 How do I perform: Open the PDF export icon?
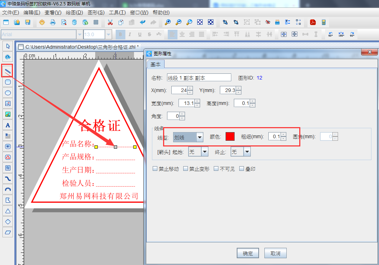[313, 23]
